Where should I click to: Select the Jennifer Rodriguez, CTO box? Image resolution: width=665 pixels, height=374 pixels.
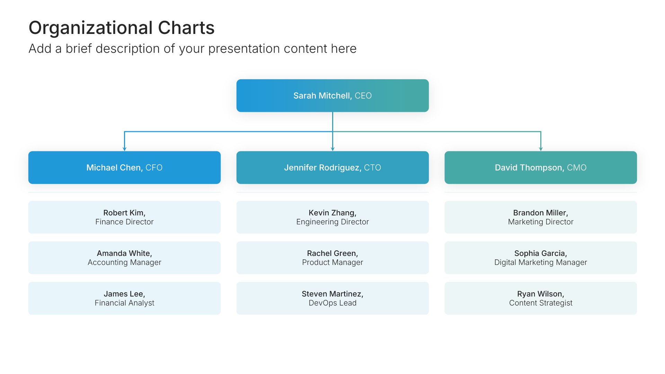pyautogui.click(x=332, y=168)
